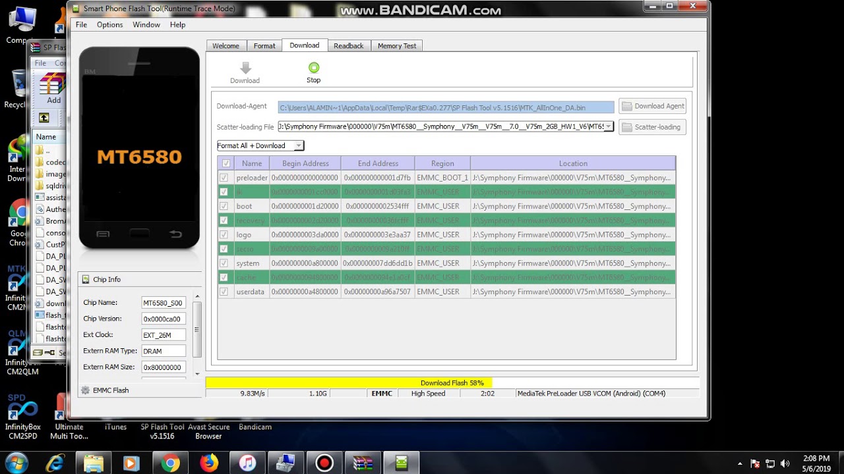
Task: Open WinRAR from the taskbar
Action: click(363, 463)
